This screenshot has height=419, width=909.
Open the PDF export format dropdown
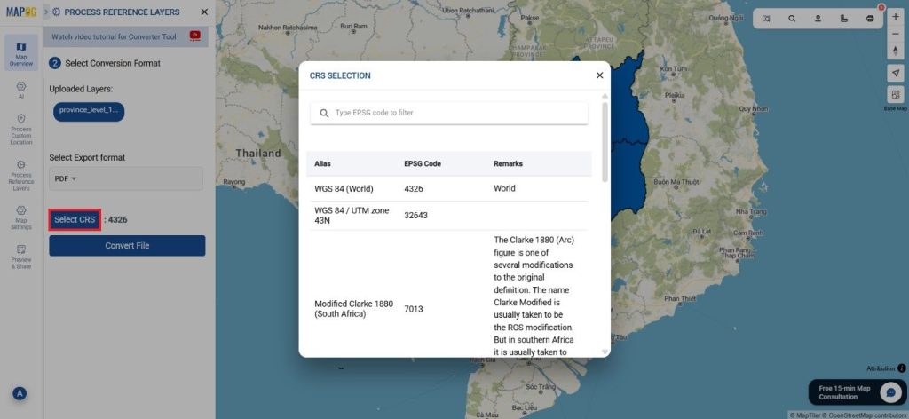[126, 178]
